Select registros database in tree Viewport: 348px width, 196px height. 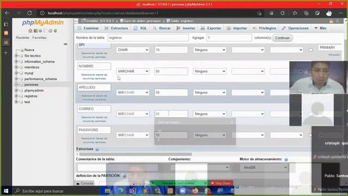[x=31, y=96]
